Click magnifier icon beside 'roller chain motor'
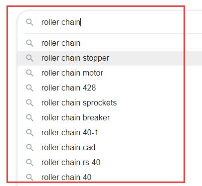 (30, 73)
